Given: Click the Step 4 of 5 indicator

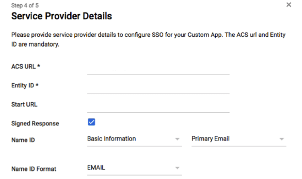Looking at the screenshot, I should click(25, 6).
